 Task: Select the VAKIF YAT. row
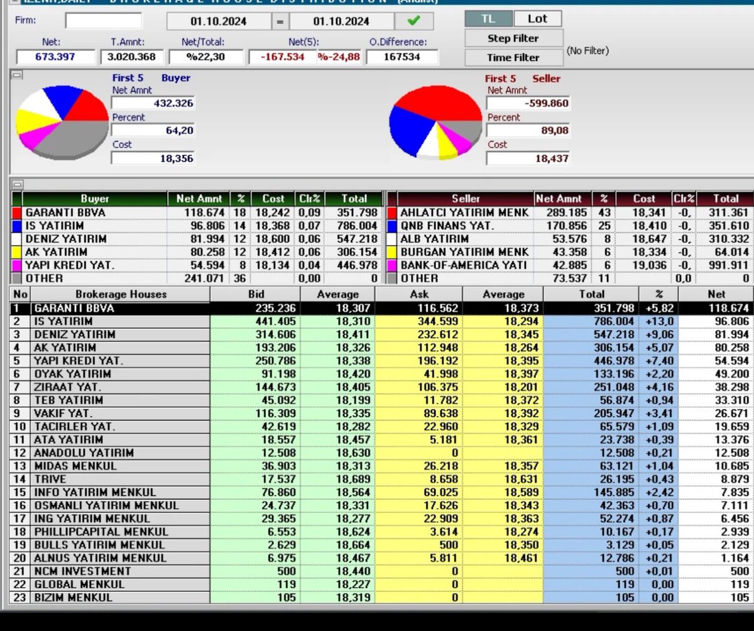(382, 414)
